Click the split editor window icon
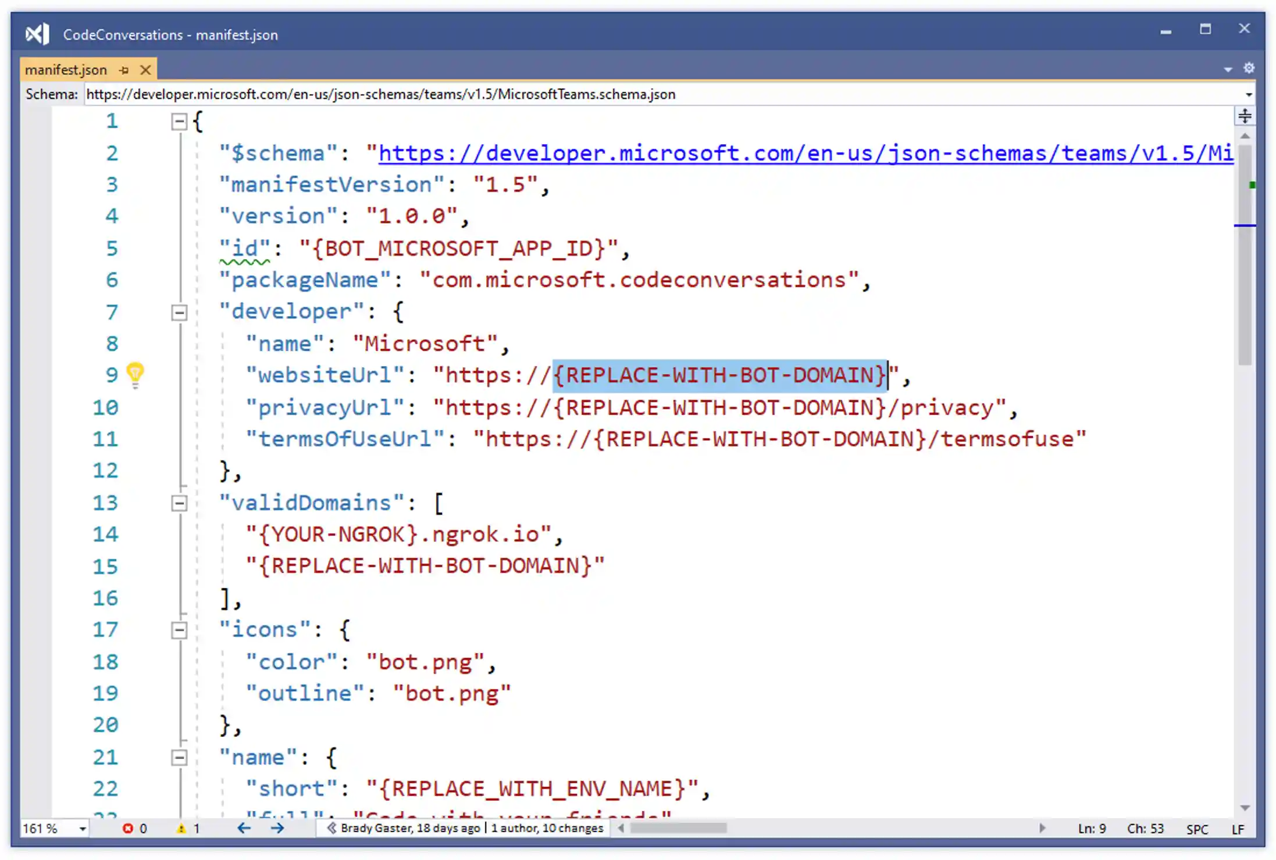This screenshot has height=860, width=1276. pyautogui.click(x=1245, y=116)
